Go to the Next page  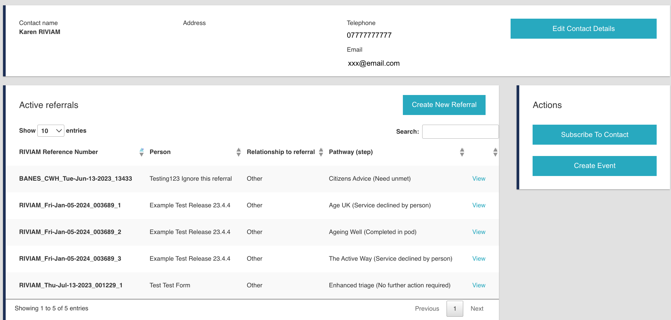(477, 309)
